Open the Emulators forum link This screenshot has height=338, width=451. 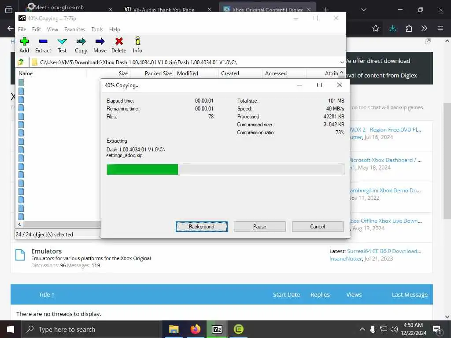46,251
